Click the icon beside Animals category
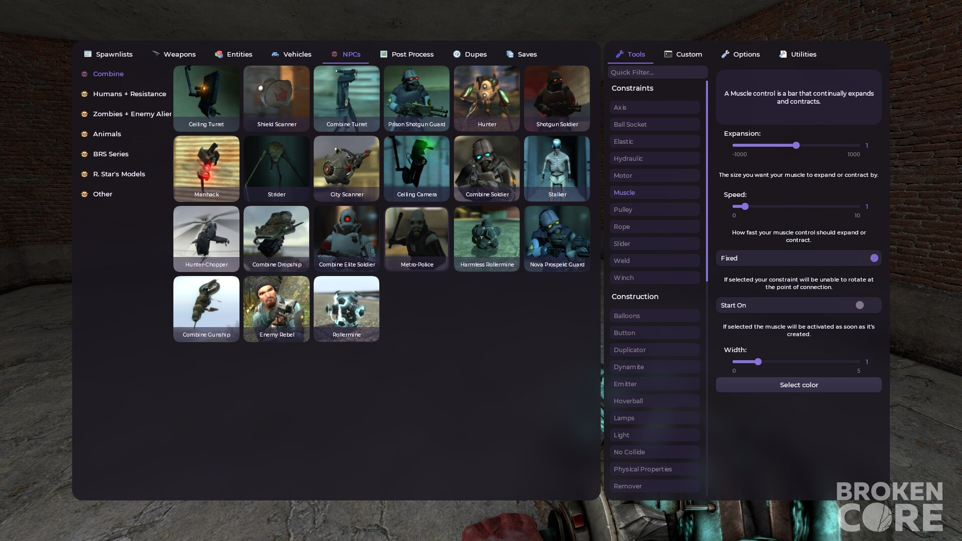Viewport: 962px width, 541px height. 85,134
